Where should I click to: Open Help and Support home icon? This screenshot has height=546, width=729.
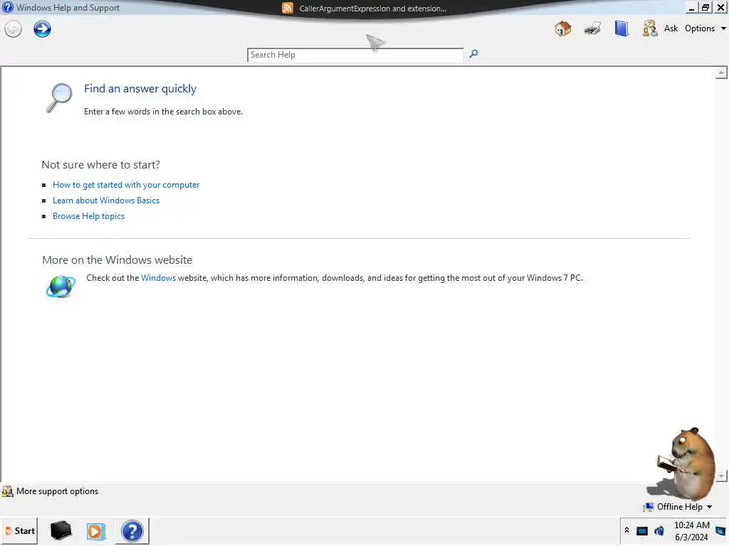(563, 28)
